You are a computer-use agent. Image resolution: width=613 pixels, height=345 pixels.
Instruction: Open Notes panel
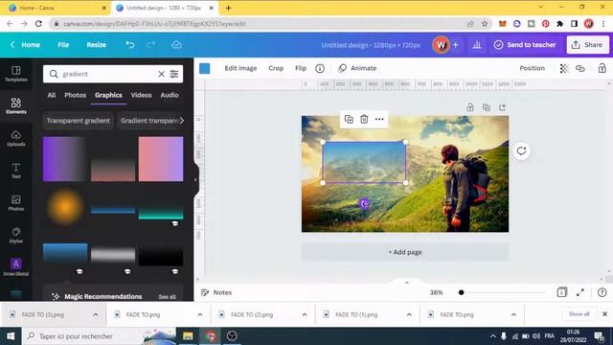[x=216, y=292]
